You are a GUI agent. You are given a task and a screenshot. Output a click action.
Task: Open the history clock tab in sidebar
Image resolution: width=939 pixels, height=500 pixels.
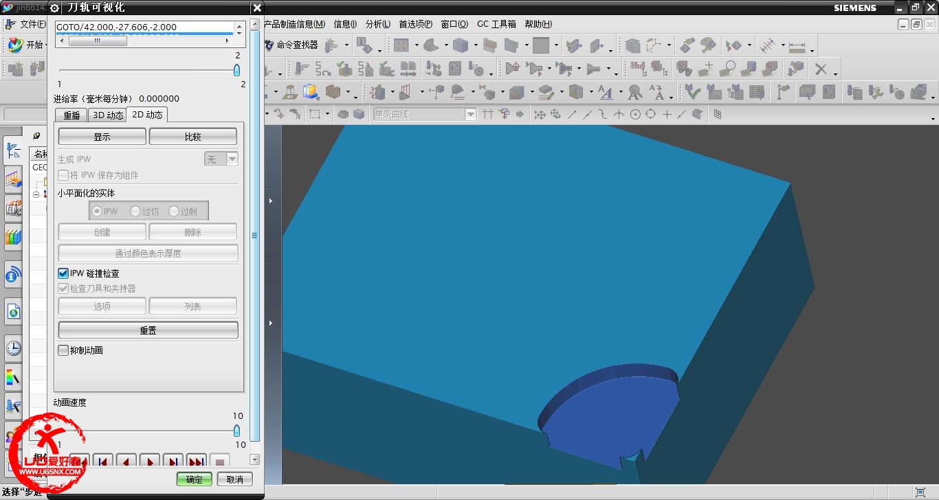coord(13,348)
